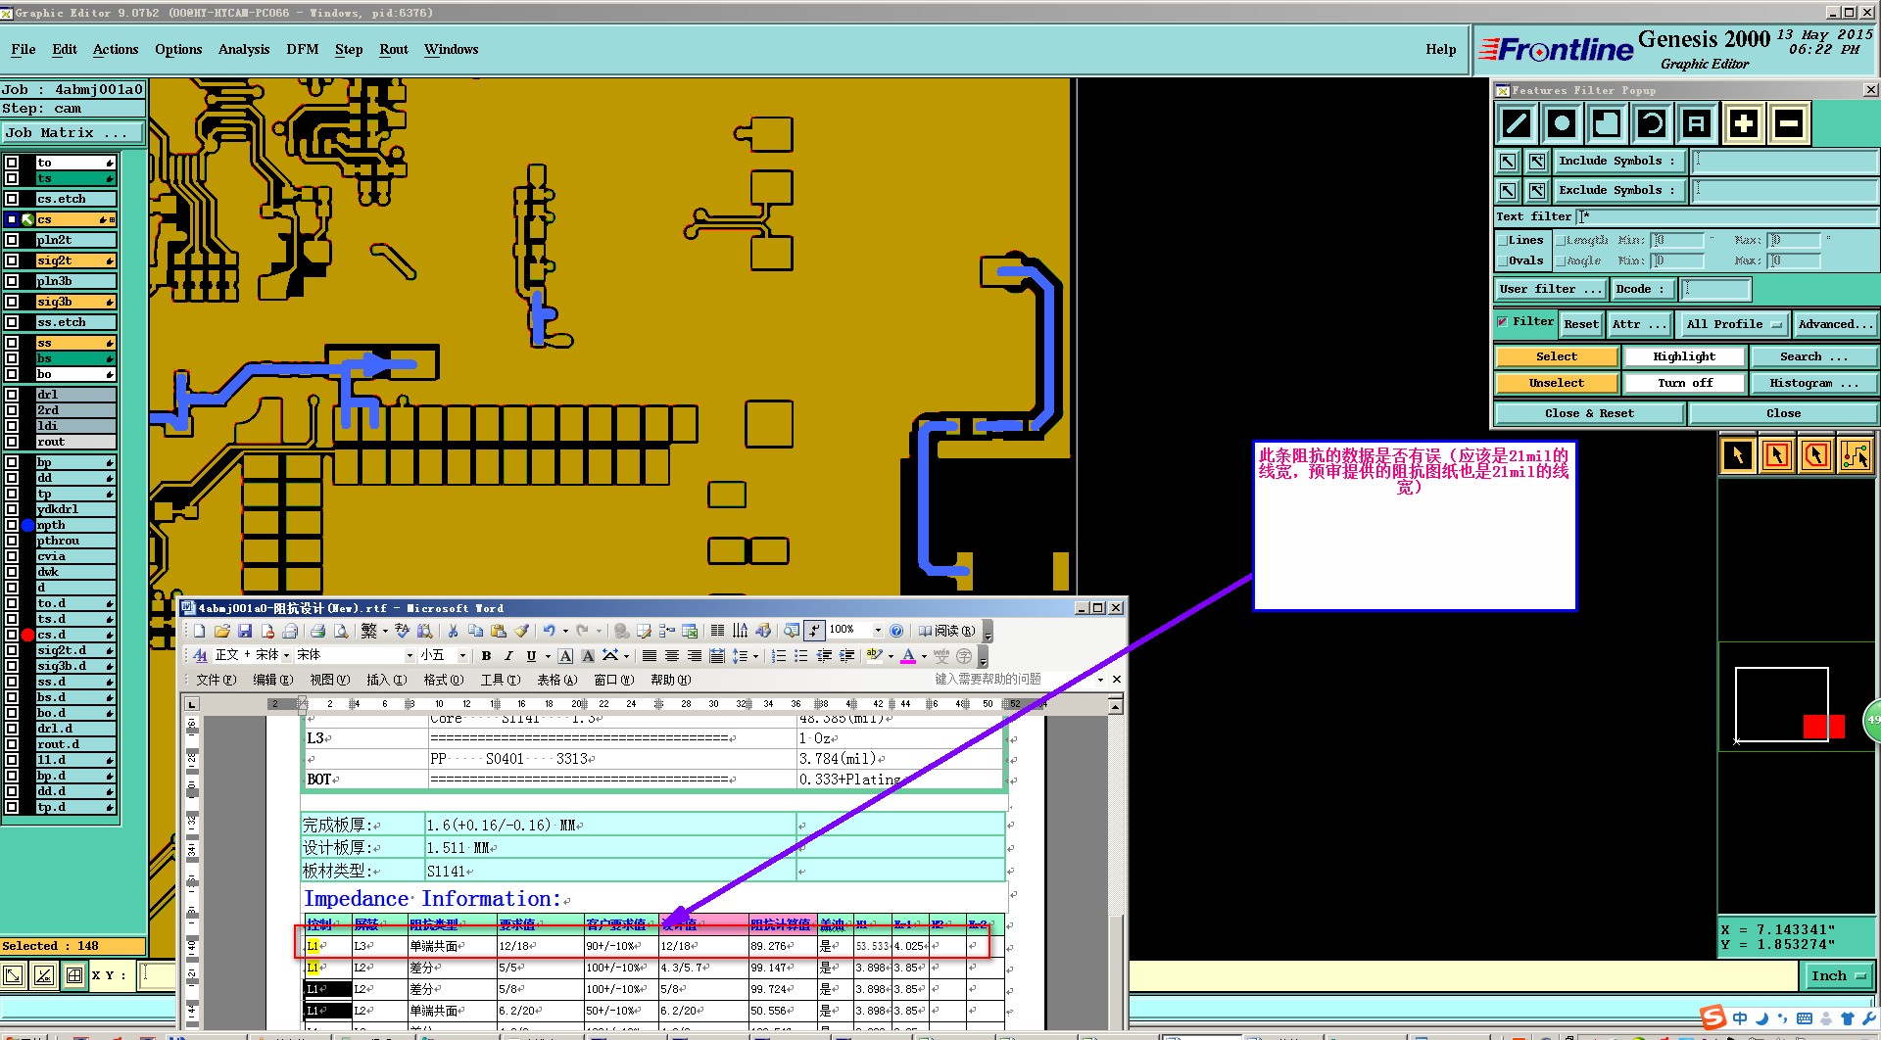Open the Actions menu in Graphic Editor
1881x1040 pixels.
tap(116, 50)
